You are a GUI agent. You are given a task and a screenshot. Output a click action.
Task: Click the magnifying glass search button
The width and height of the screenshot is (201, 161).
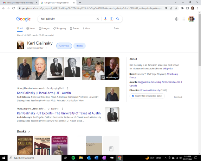(118, 19)
